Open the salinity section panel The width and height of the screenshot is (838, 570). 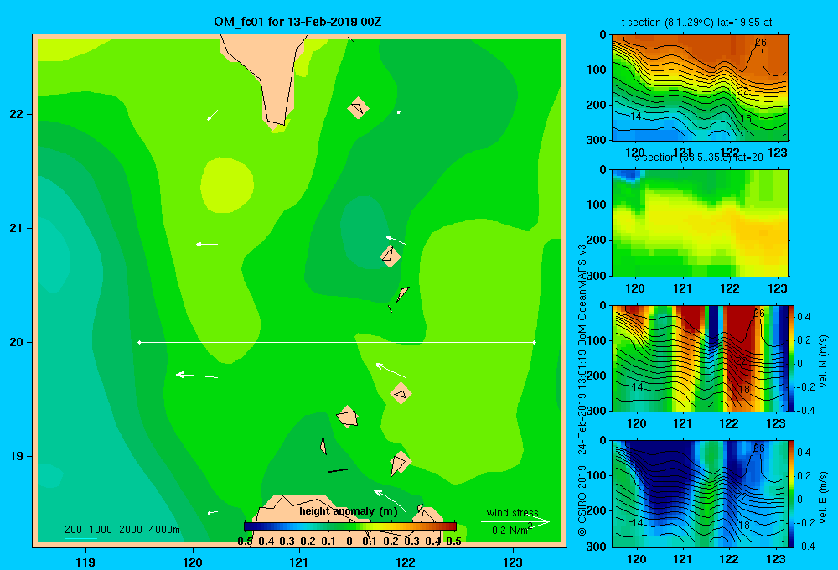point(700,223)
